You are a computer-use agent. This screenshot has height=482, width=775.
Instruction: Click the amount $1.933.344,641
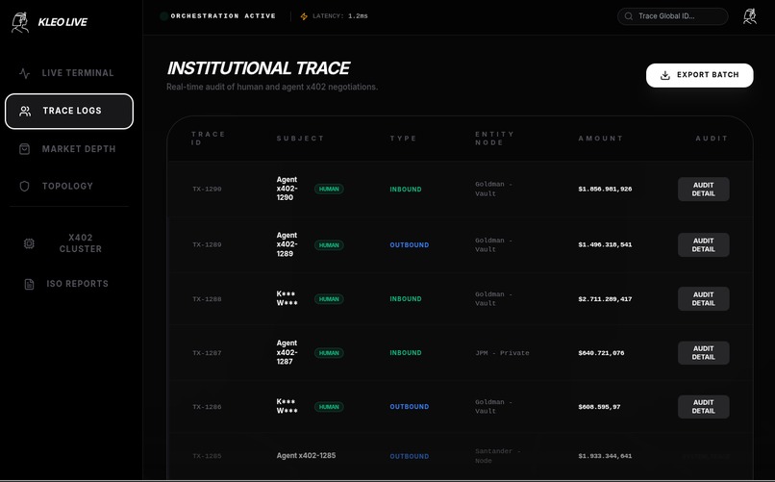pyautogui.click(x=605, y=456)
